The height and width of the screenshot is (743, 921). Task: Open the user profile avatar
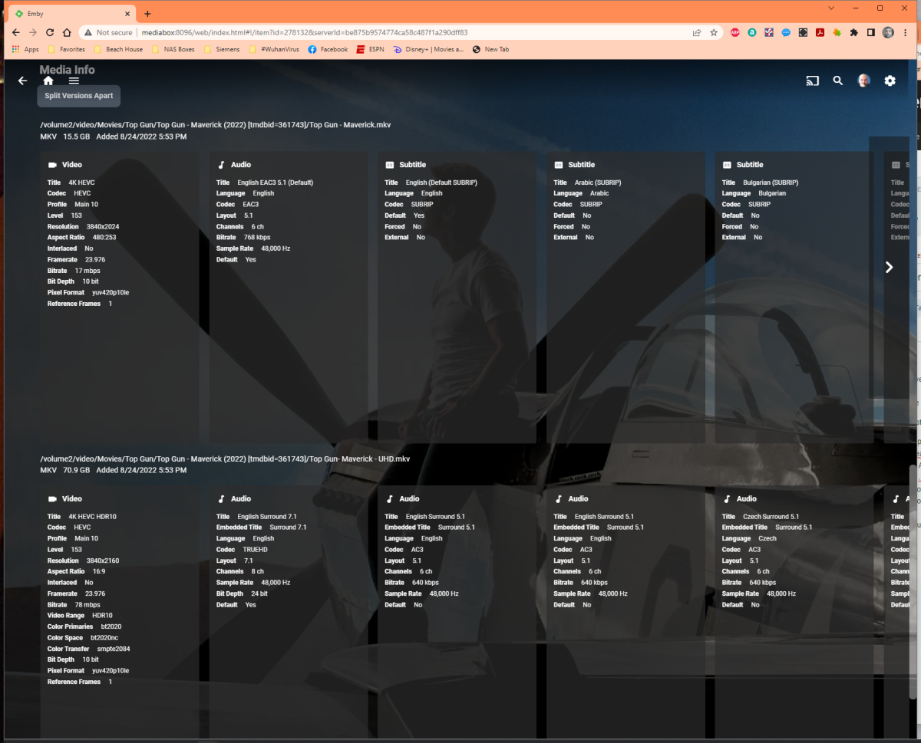tap(863, 80)
